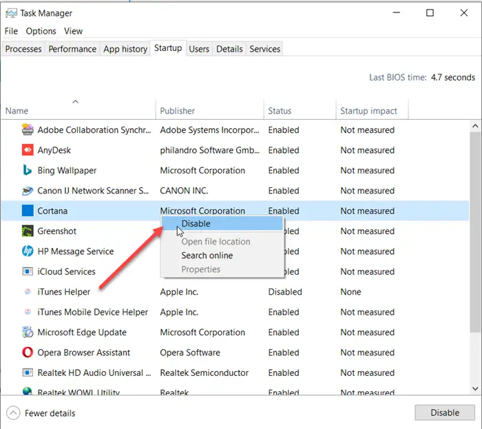Click the Bing Wallpaper icon
This screenshot has width=482, height=429.
(28, 170)
